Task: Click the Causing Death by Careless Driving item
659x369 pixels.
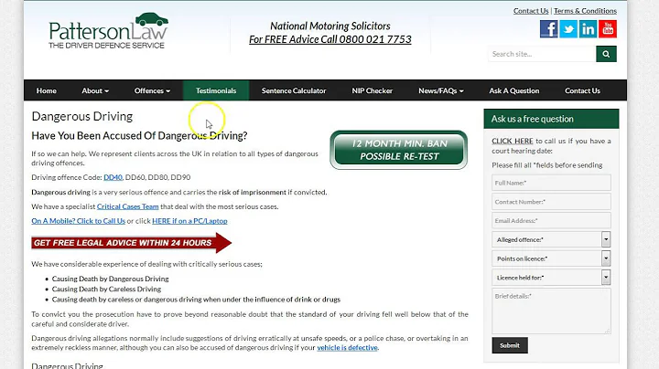Action: click(106, 289)
